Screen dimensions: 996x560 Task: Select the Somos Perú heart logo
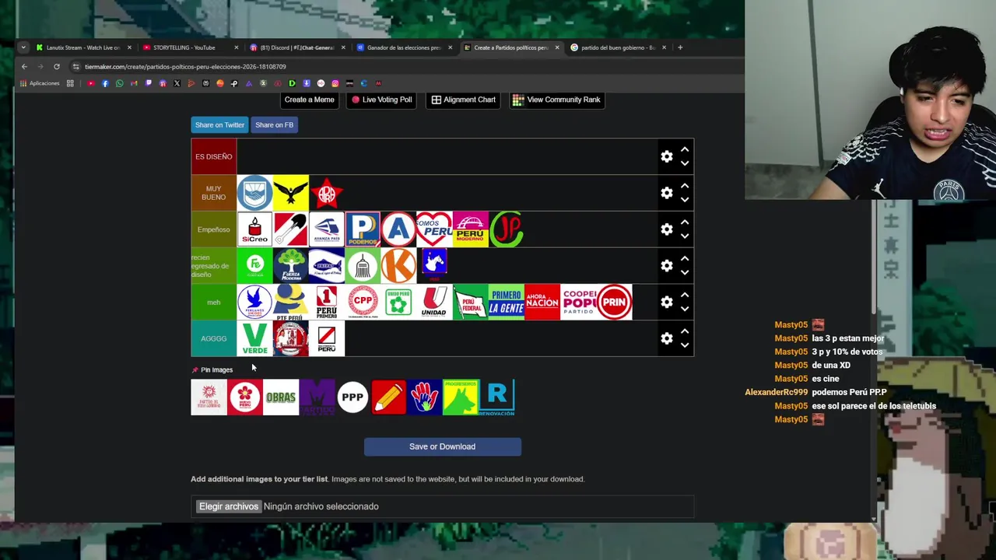(x=434, y=229)
